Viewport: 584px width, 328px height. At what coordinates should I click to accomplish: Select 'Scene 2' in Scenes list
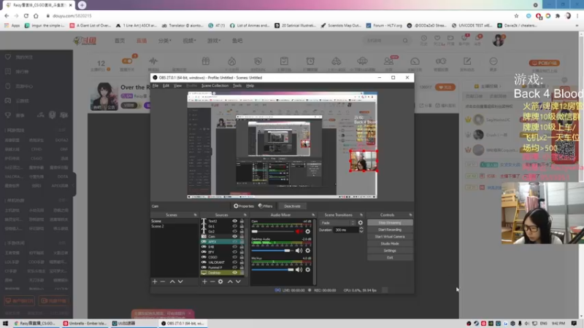[x=174, y=226]
